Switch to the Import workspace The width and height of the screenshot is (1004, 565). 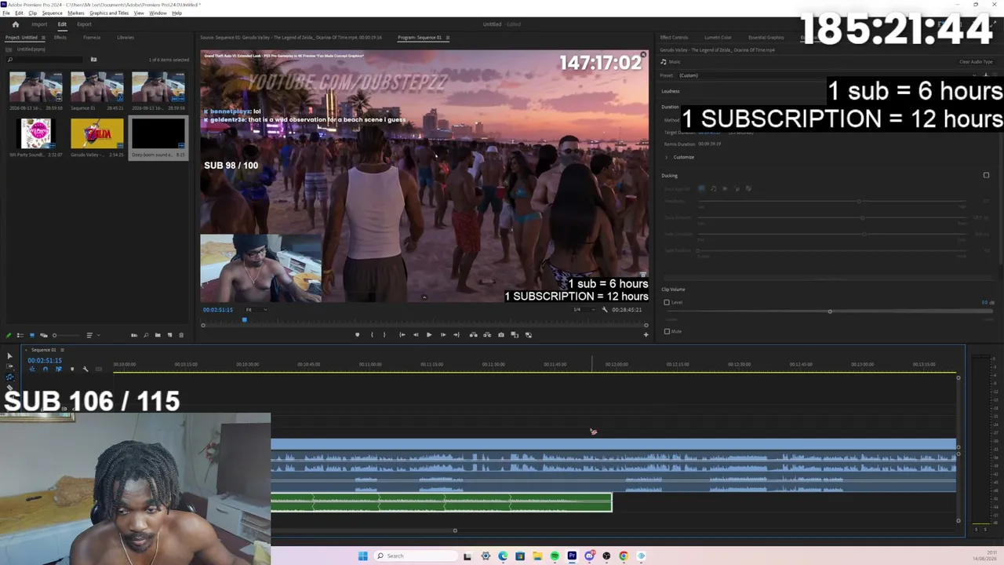[39, 24]
